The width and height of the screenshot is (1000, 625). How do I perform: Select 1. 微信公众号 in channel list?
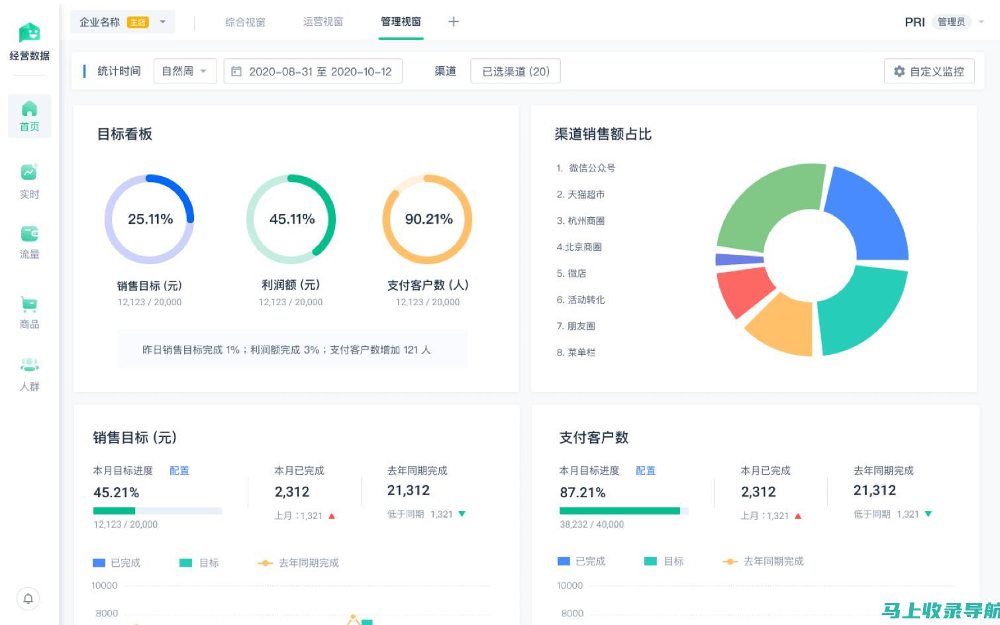pos(586,168)
